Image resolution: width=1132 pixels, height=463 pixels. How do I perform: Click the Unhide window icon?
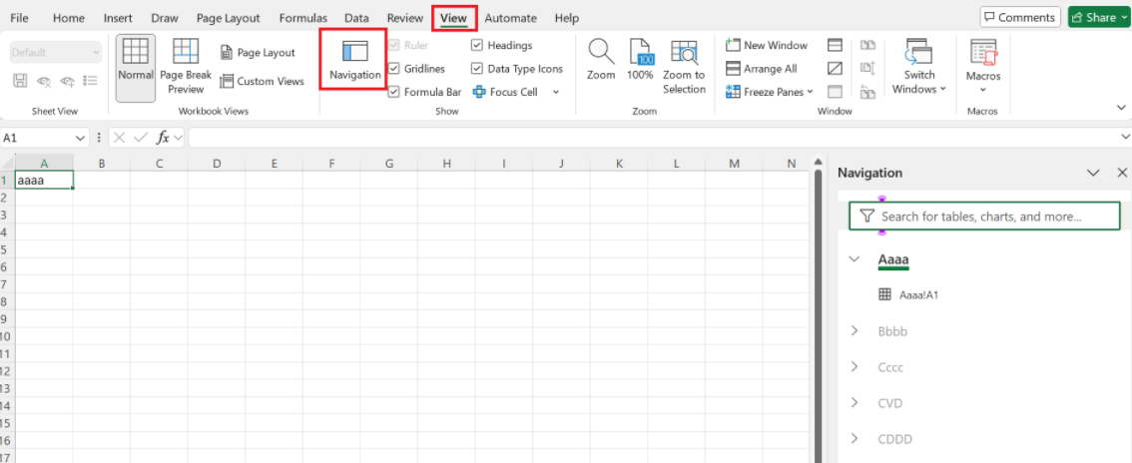click(835, 93)
